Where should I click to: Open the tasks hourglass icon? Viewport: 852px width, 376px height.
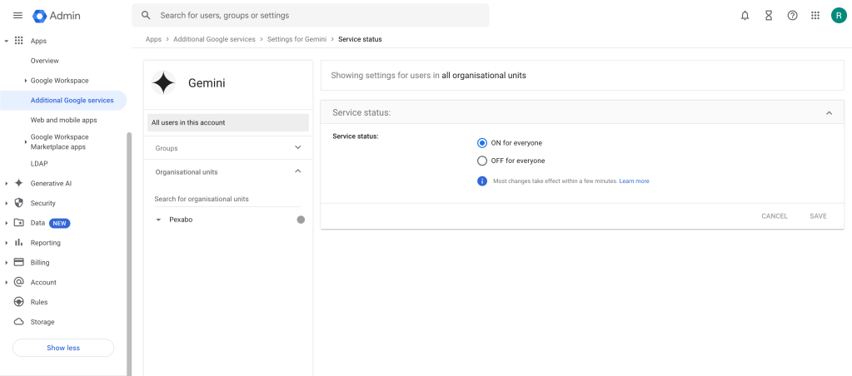[769, 16]
